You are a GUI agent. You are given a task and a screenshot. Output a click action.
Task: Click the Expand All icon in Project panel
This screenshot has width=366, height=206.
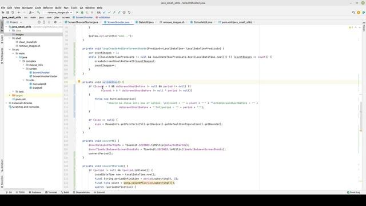44,22
